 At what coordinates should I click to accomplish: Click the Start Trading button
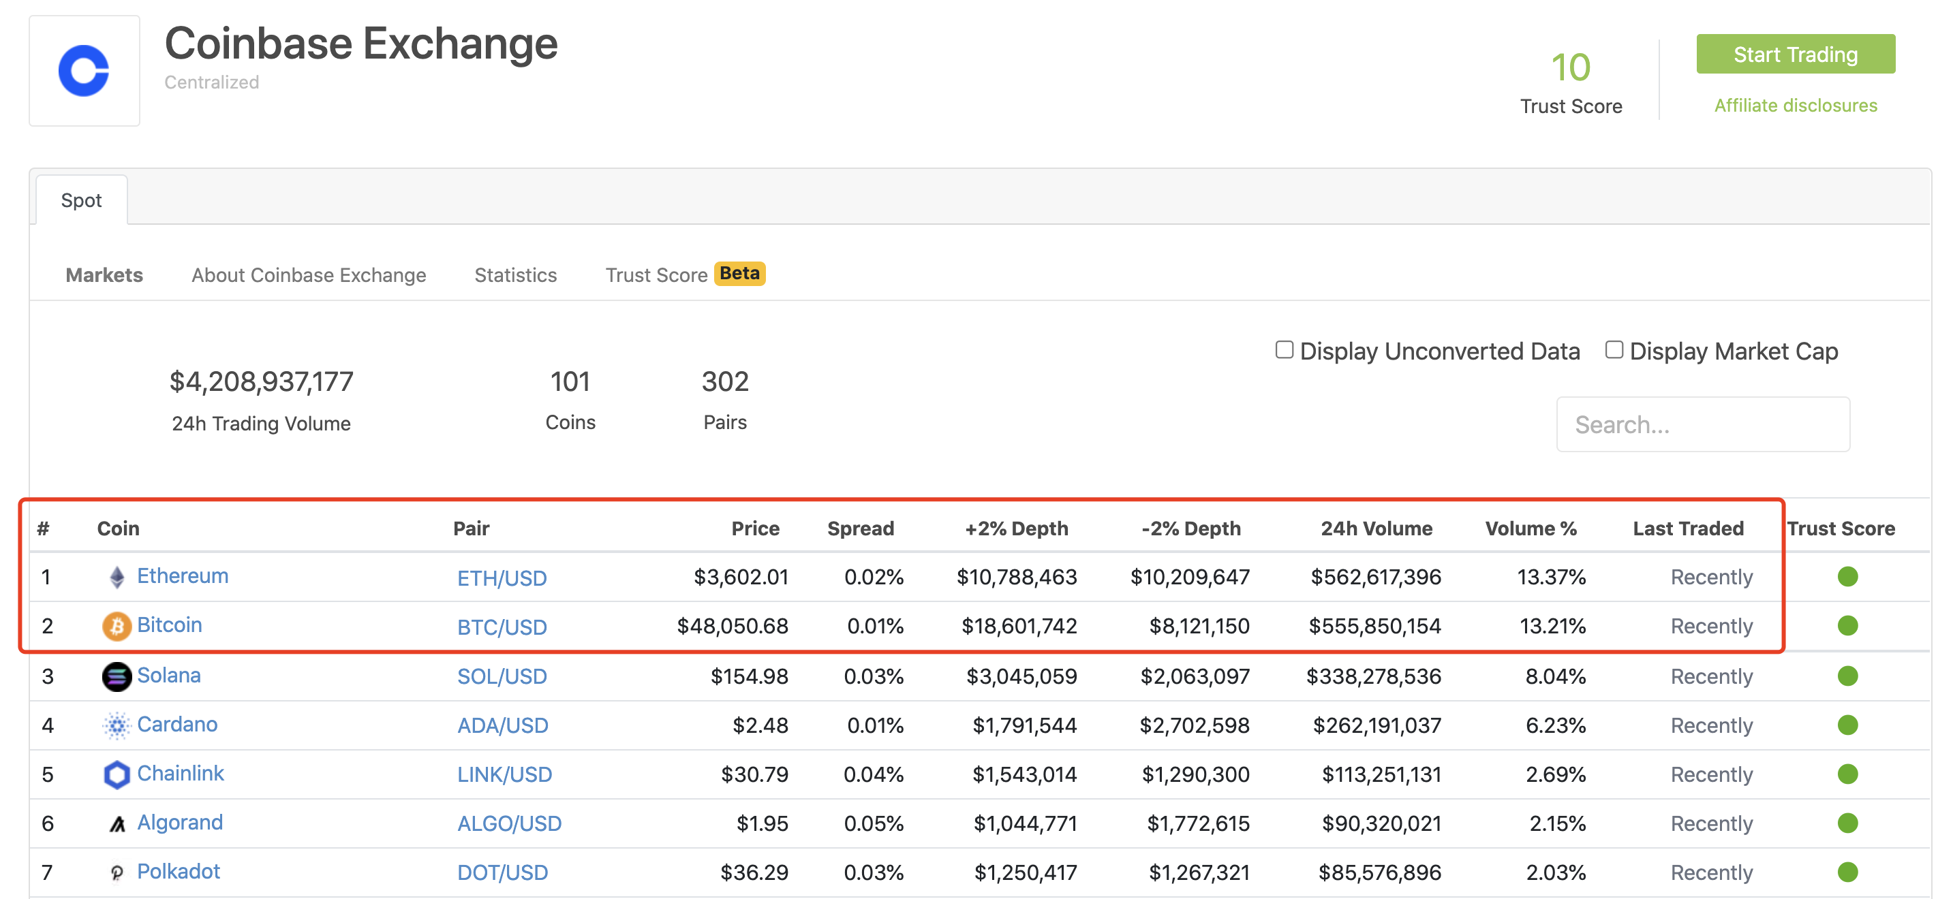(x=1796, y=54)
